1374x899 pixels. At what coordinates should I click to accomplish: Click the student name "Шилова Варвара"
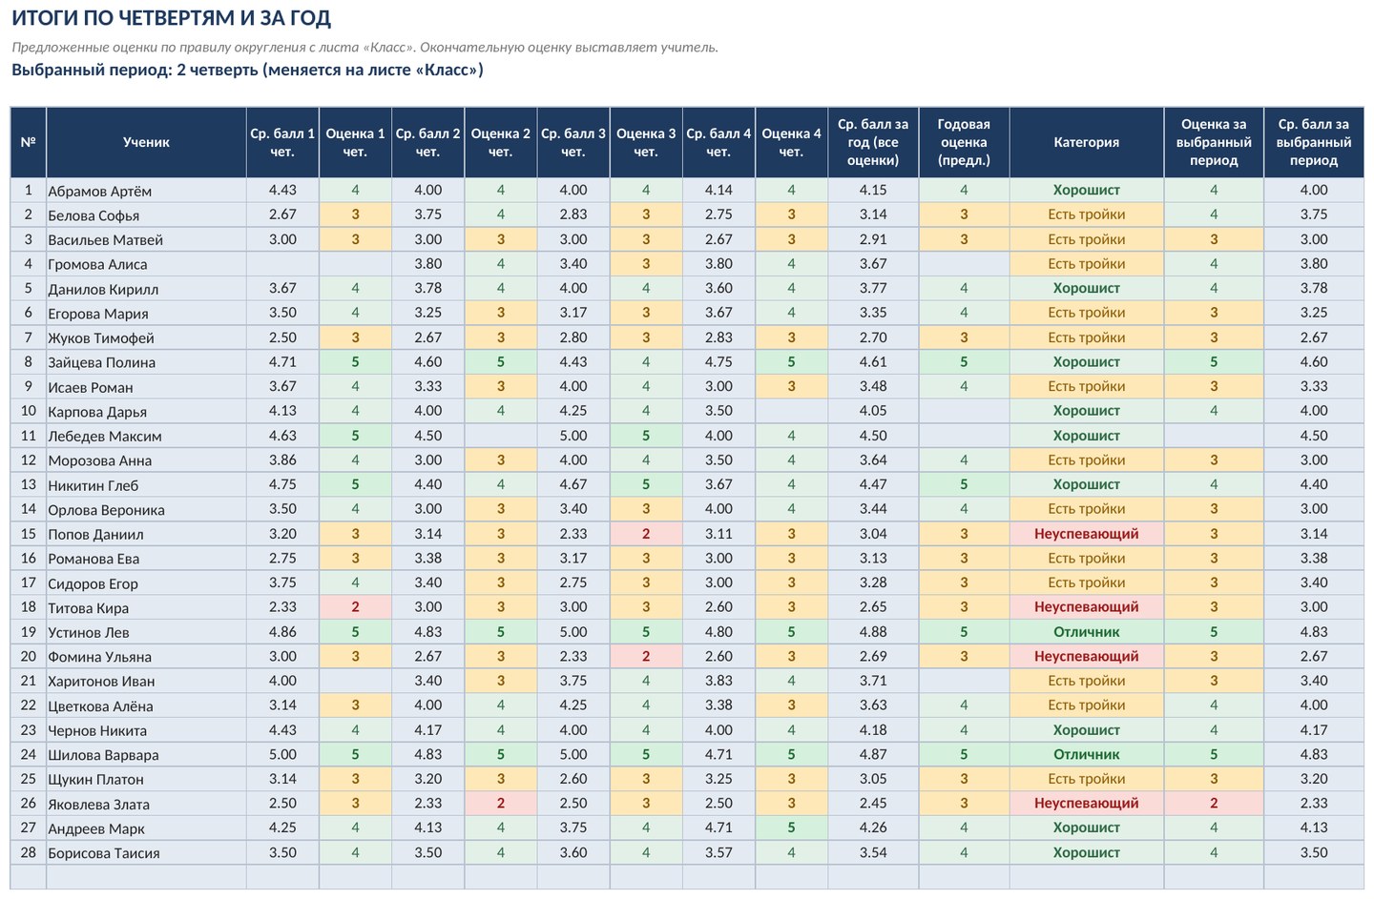tap(103, 755)
